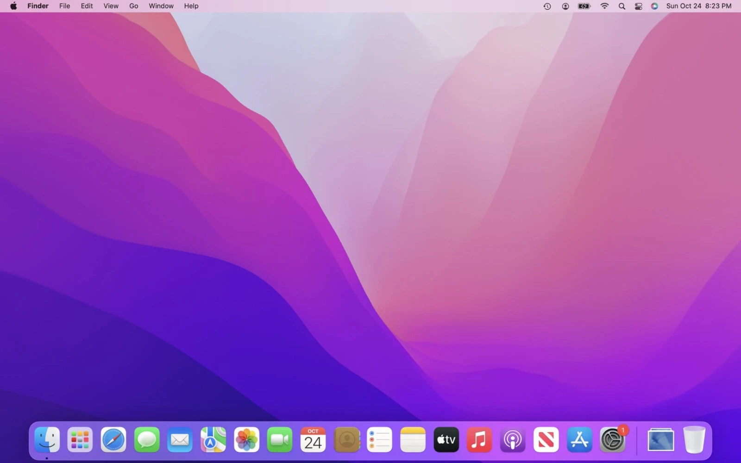
Task: Open the Music app
Action: [479, 440]
